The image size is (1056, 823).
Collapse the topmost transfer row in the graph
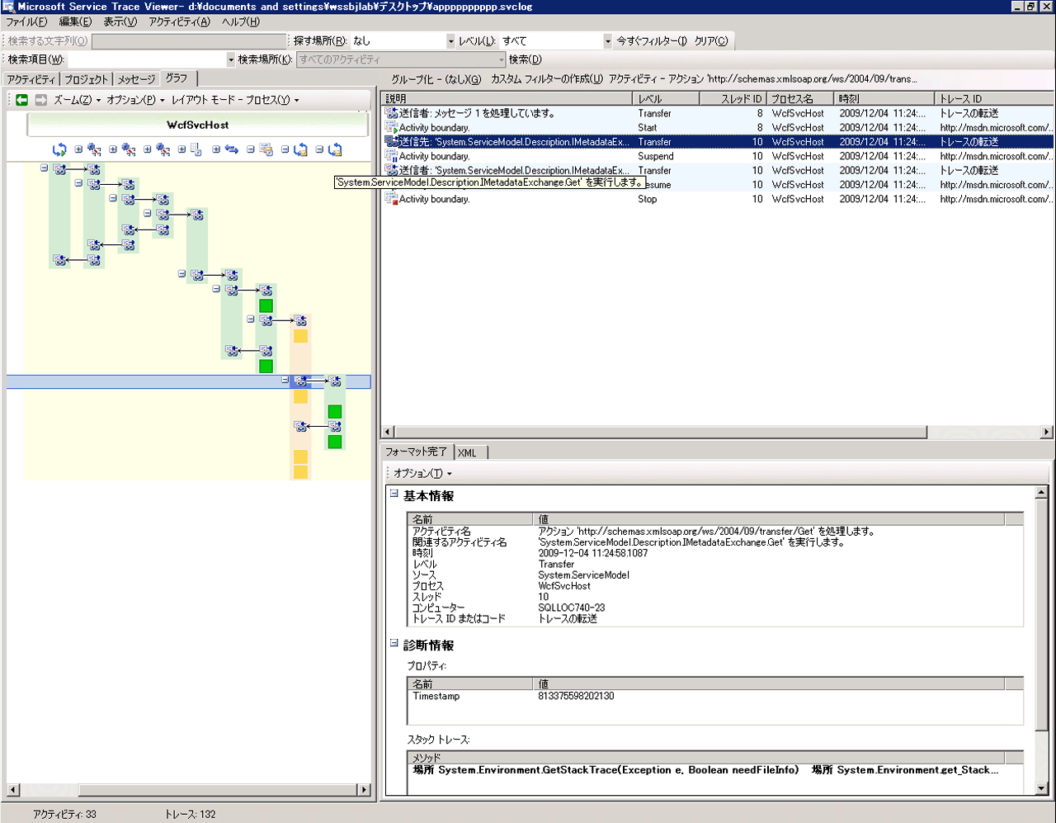44,168
